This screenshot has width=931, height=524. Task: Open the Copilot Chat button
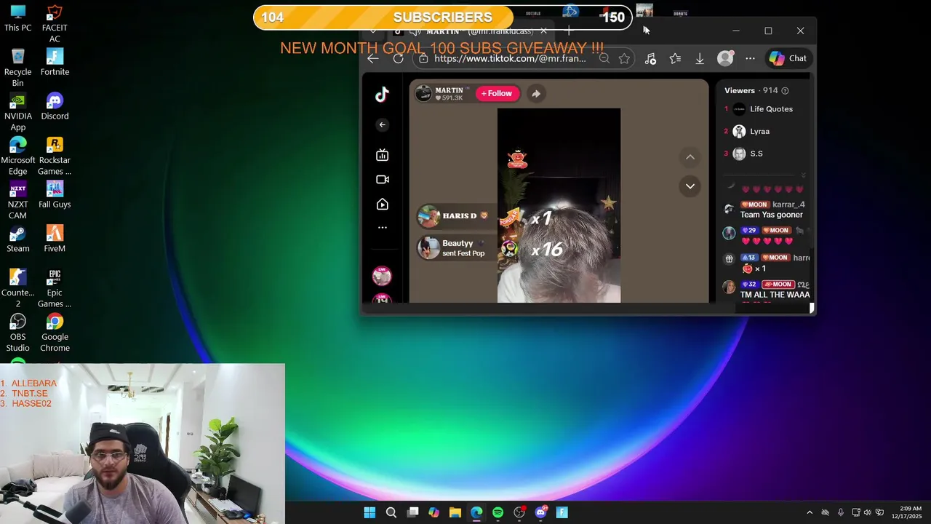click(788, 58)
